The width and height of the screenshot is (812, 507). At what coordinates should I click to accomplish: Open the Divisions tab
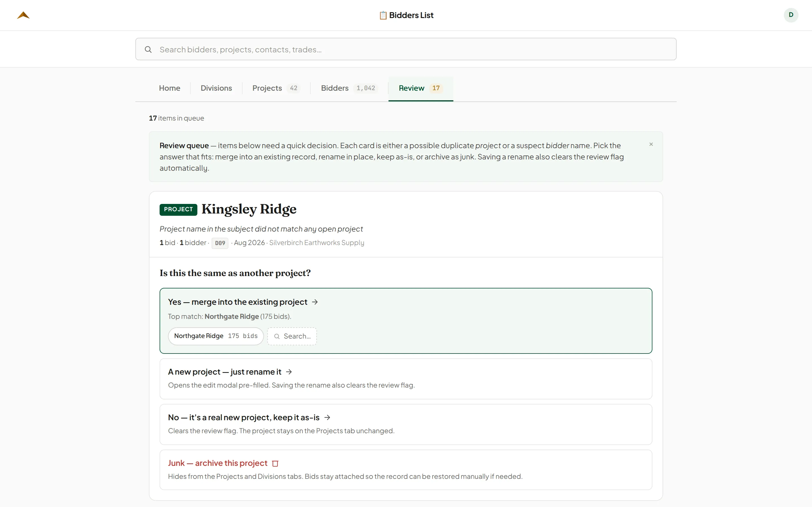(x=216, y=88)
